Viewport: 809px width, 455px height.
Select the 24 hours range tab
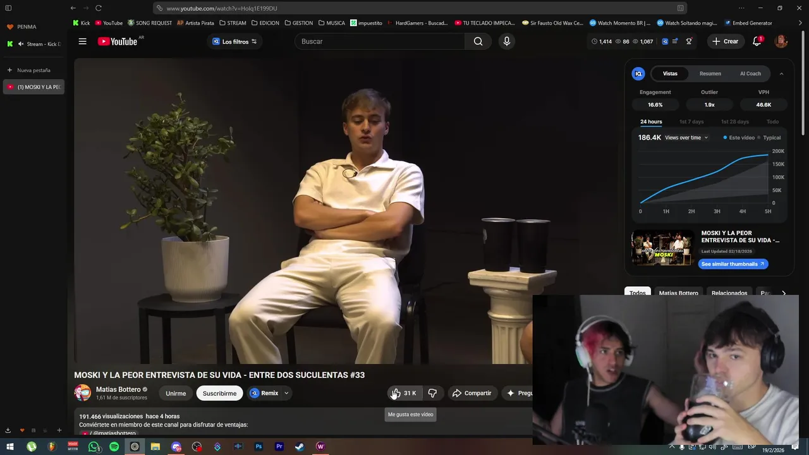(x=651, y=122)
